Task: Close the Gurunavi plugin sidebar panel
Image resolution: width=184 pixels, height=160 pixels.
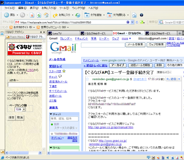Action: click(44, 32)
